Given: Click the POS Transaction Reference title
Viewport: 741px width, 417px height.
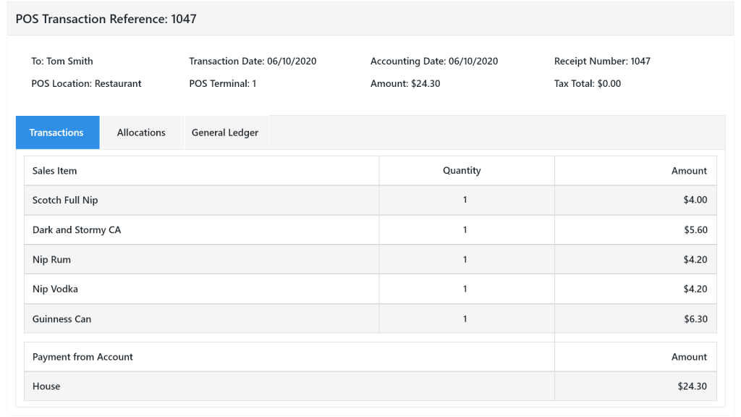Looking at the screenshot, I should [x=106, y=19].
